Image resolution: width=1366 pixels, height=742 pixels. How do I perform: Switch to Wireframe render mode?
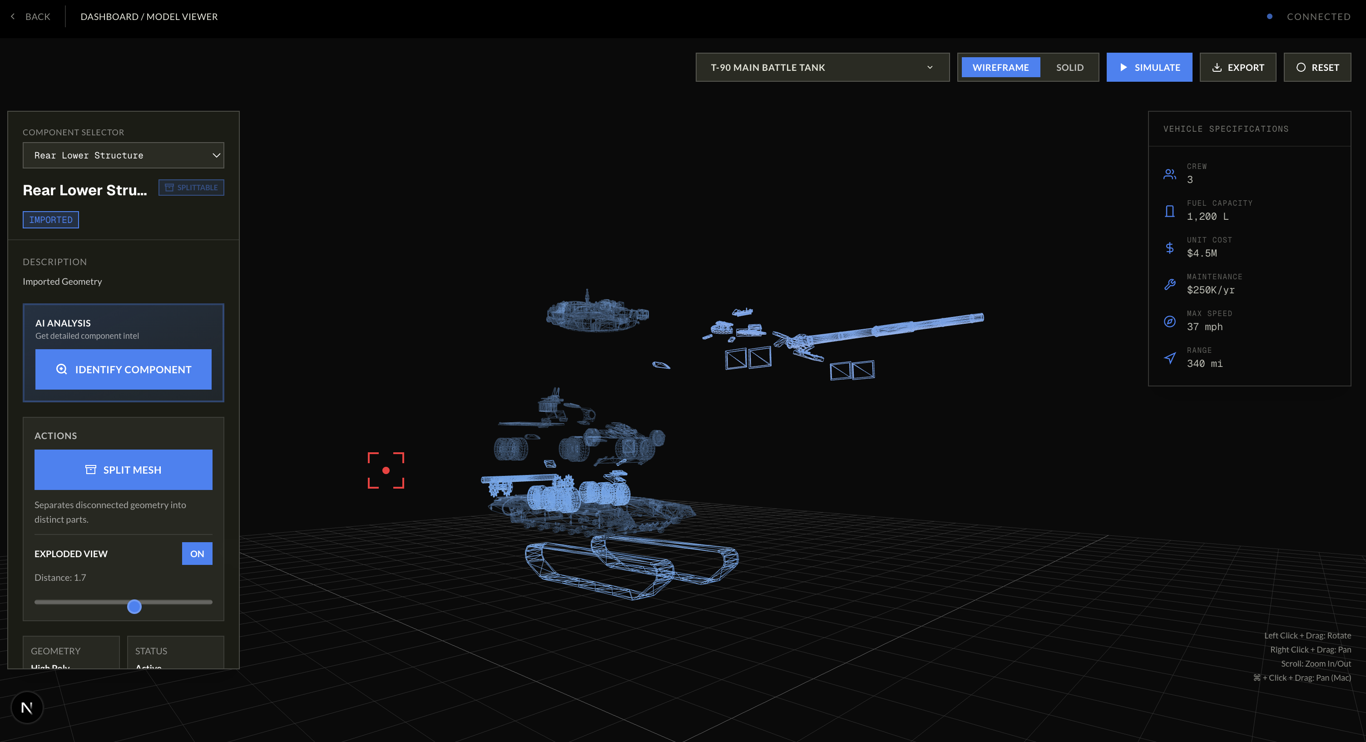1000,67
